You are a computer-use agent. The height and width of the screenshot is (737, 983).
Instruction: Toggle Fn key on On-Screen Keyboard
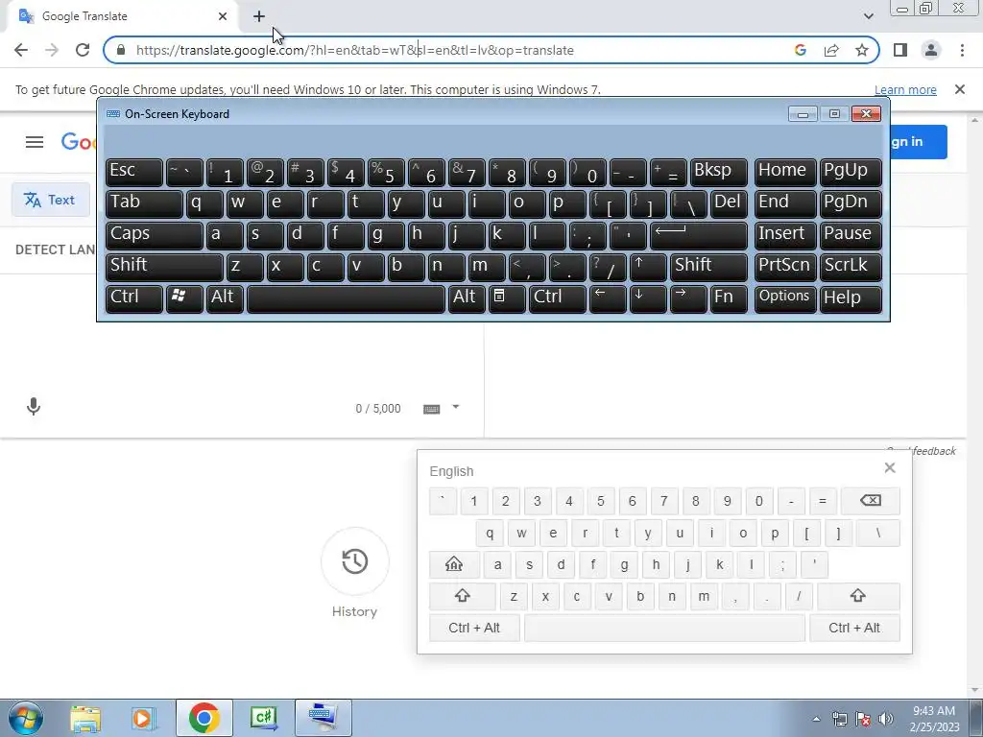point(730,298)
